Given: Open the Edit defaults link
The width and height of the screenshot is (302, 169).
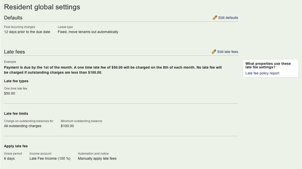Looking at the screenshot, I should coord(228,18).
